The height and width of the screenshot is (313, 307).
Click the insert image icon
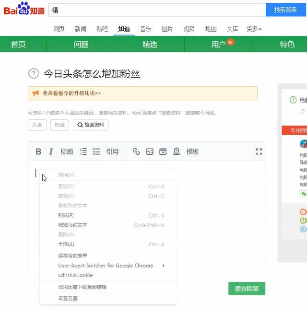click(150, 151)
